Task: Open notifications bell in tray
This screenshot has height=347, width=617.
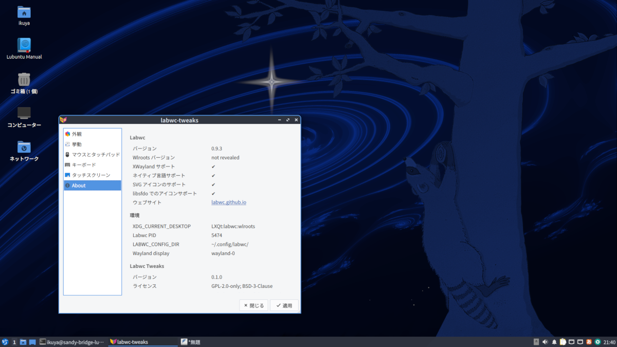Action: [554, 342]
